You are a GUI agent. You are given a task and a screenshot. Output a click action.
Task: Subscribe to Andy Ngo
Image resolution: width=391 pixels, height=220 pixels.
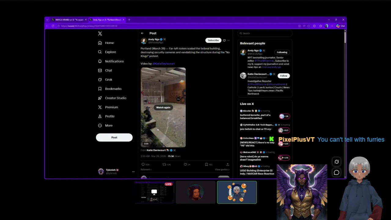click(213, 40)
